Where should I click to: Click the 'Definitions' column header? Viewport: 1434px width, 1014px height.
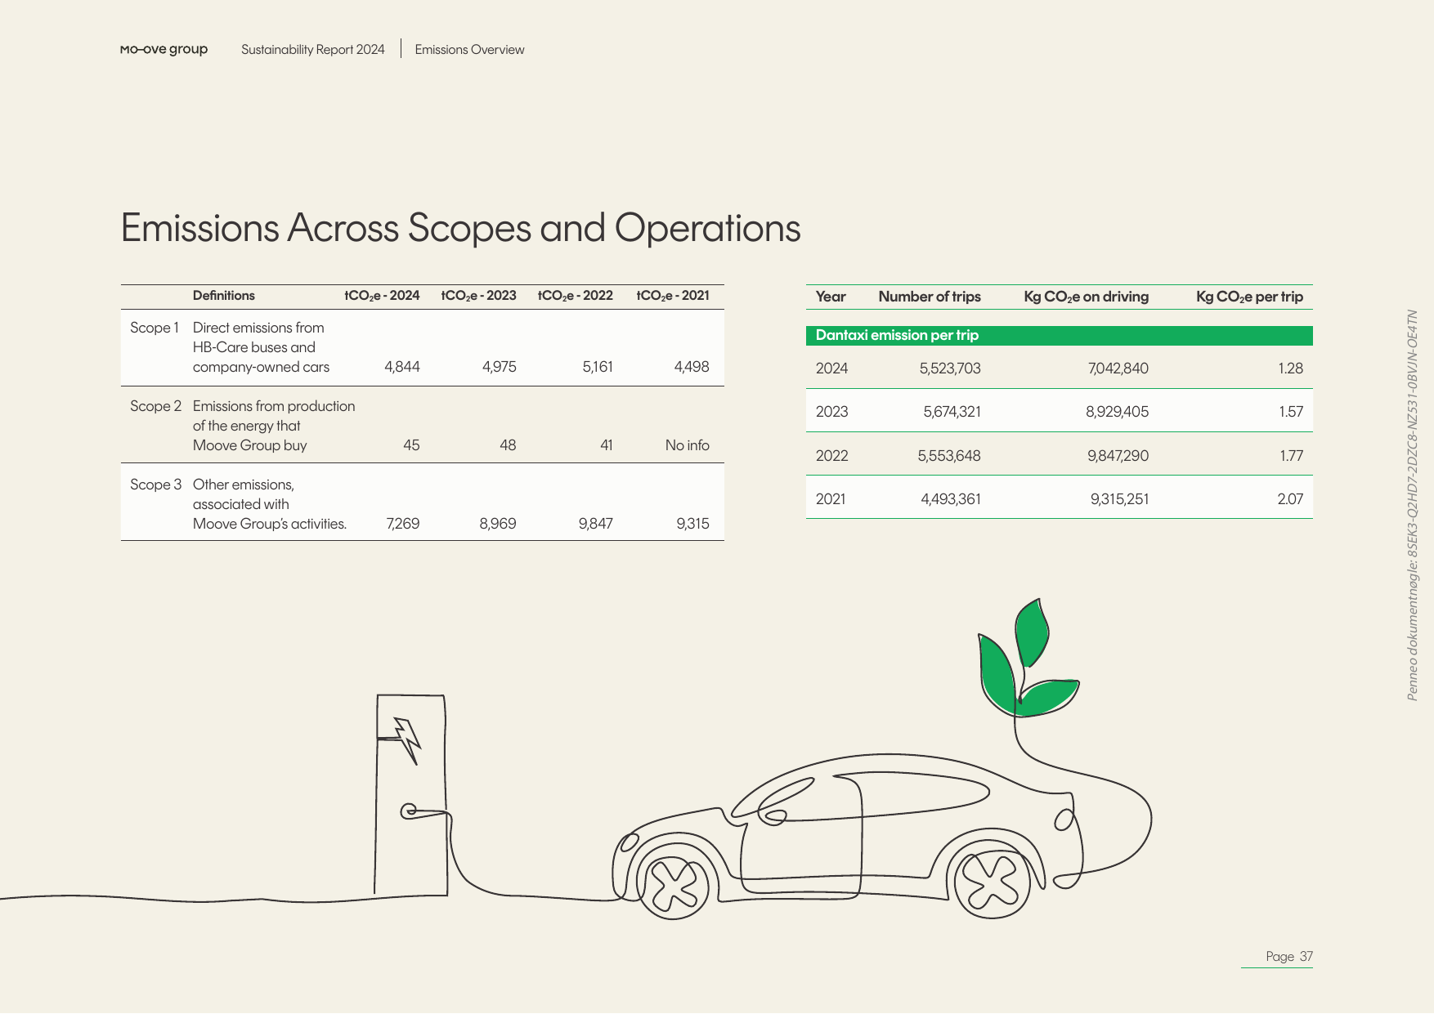[x=223, y=296]
